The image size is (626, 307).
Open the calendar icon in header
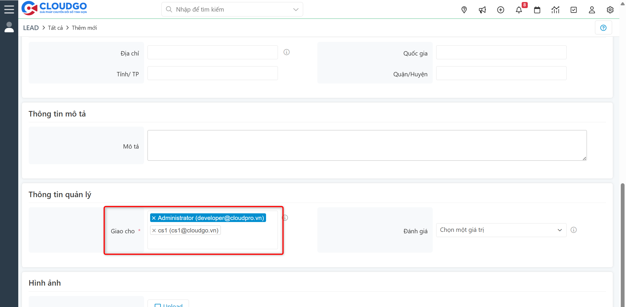point(537,10)
